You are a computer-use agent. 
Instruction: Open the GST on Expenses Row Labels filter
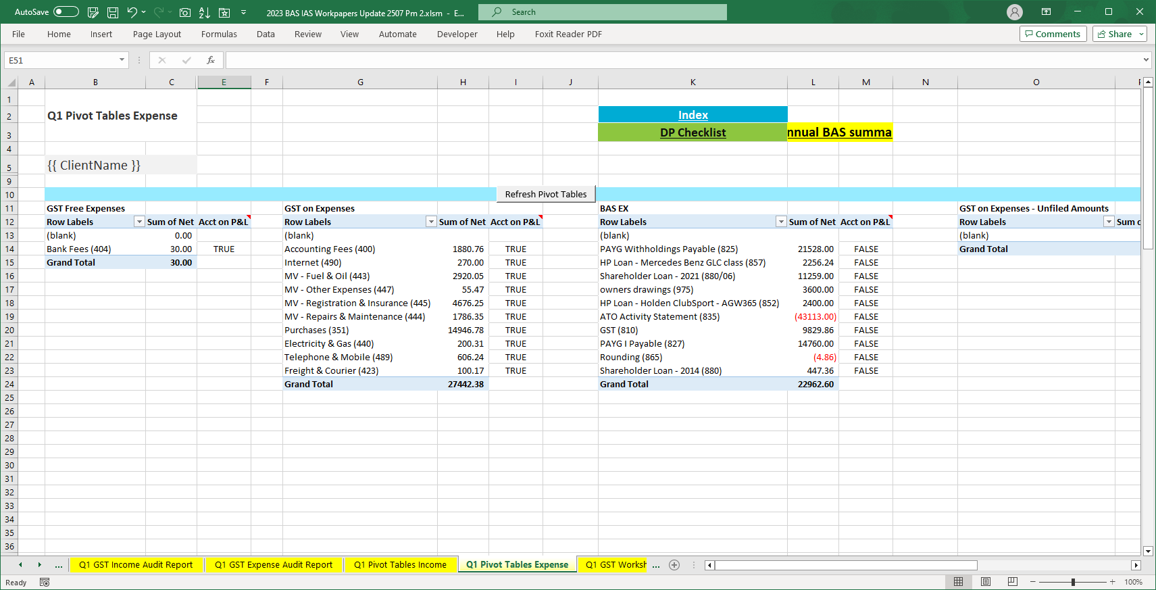(x=431, y=222)
